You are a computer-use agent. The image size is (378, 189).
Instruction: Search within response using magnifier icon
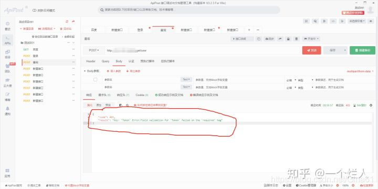(127, 106)
